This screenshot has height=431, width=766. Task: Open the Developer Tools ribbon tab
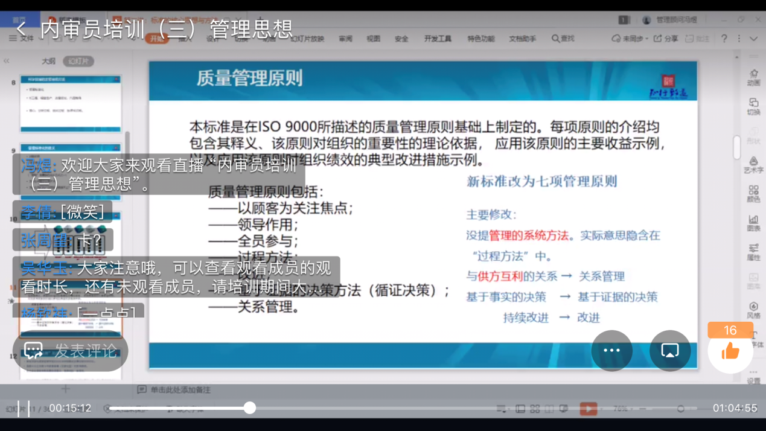pos(437,39)
